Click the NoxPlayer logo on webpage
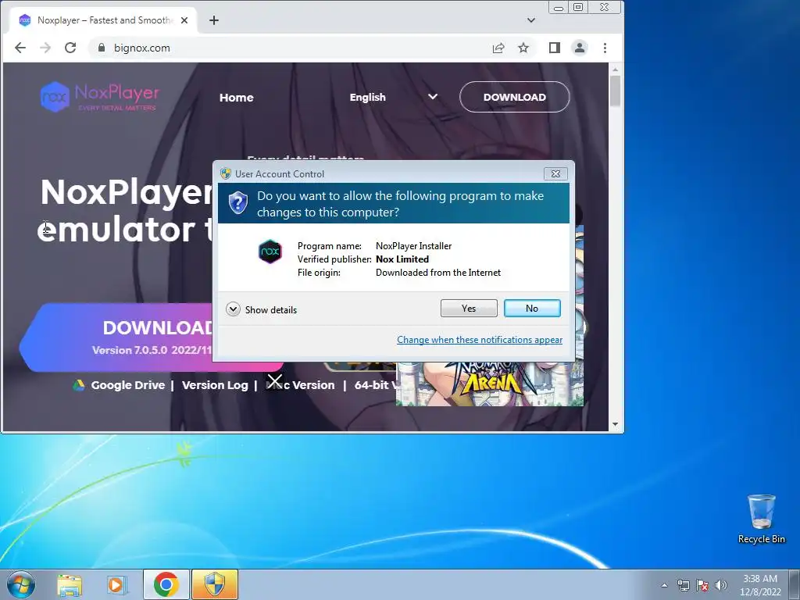This screenshot has height=600, width=800. click(x=100, y=96)
